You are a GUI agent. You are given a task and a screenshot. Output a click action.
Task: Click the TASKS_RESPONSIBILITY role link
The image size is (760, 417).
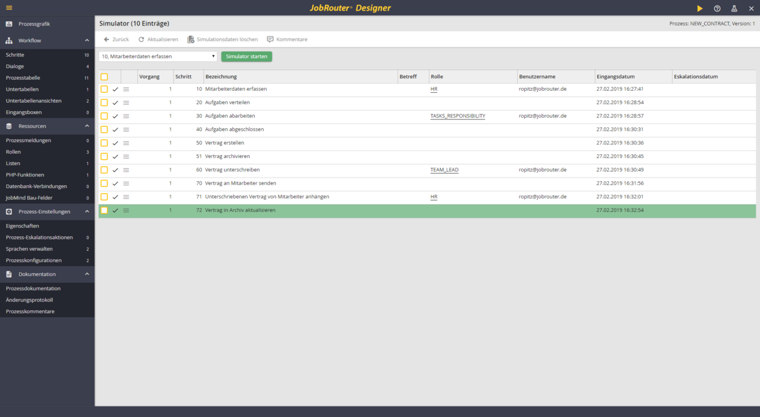tap(457, 116)
